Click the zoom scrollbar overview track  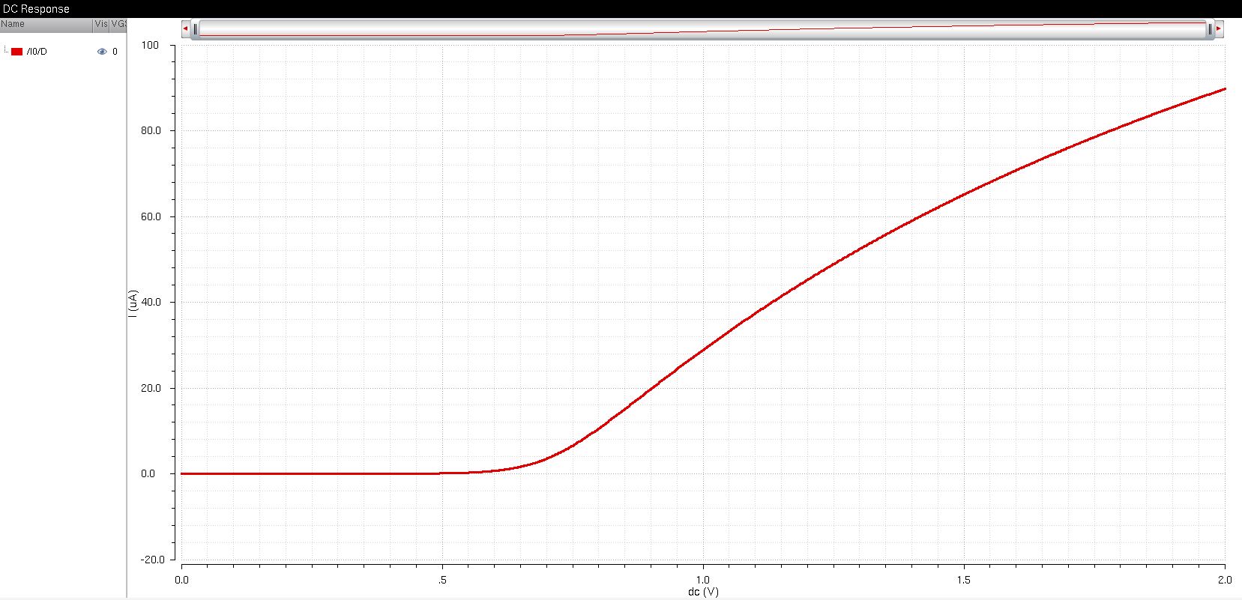coord(702,29)
